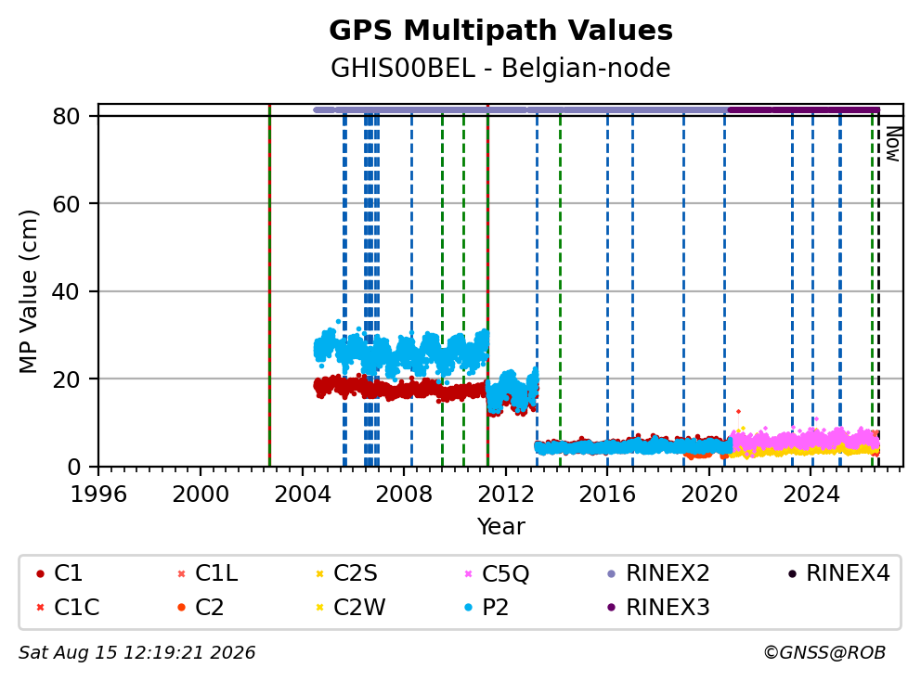Viewport: 921px width, 681px height.
Task: Click the 2004 year axis label
Action: tap(303, 495)
